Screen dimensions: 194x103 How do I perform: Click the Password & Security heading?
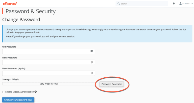pos(31,11)
